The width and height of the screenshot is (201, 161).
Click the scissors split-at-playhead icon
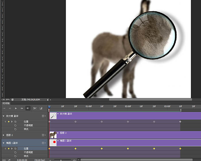point(35,108)
